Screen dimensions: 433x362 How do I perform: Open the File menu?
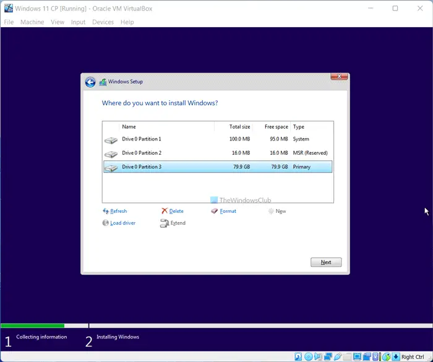9,22
